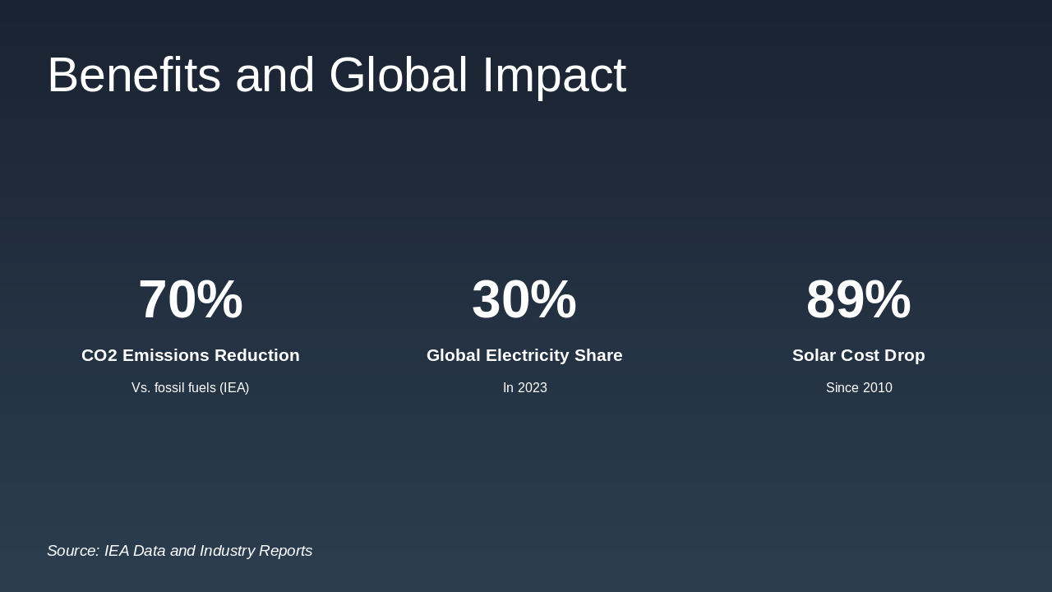Click the 30% statistic figure
Image resolution: width=1052 pixels, height=592 pixels.
pyautogui.click(x=524, y=299)
